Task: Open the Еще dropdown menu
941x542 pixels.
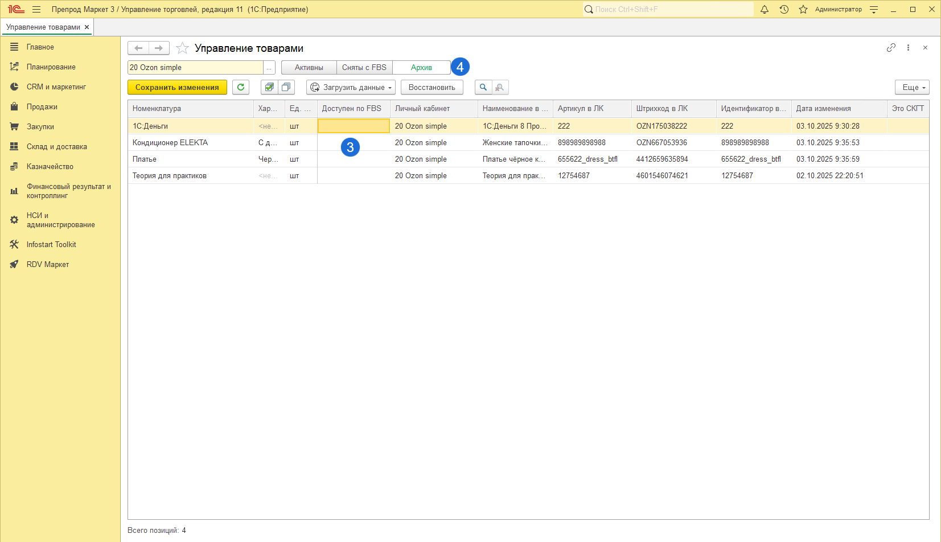Action: (912, 87)
